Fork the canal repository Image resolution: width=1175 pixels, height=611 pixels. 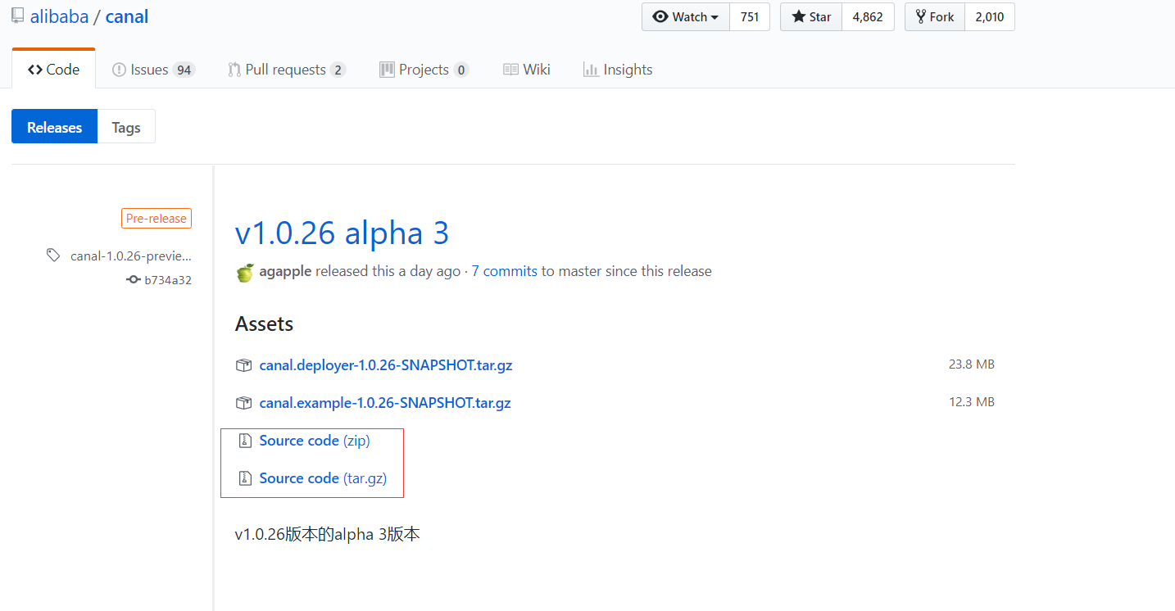coord(935,17)
